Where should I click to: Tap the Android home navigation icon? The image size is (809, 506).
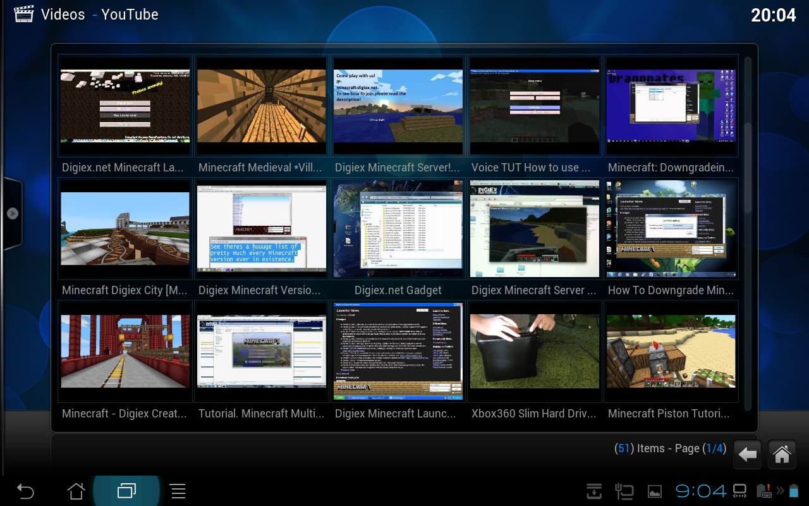(76, 491)
